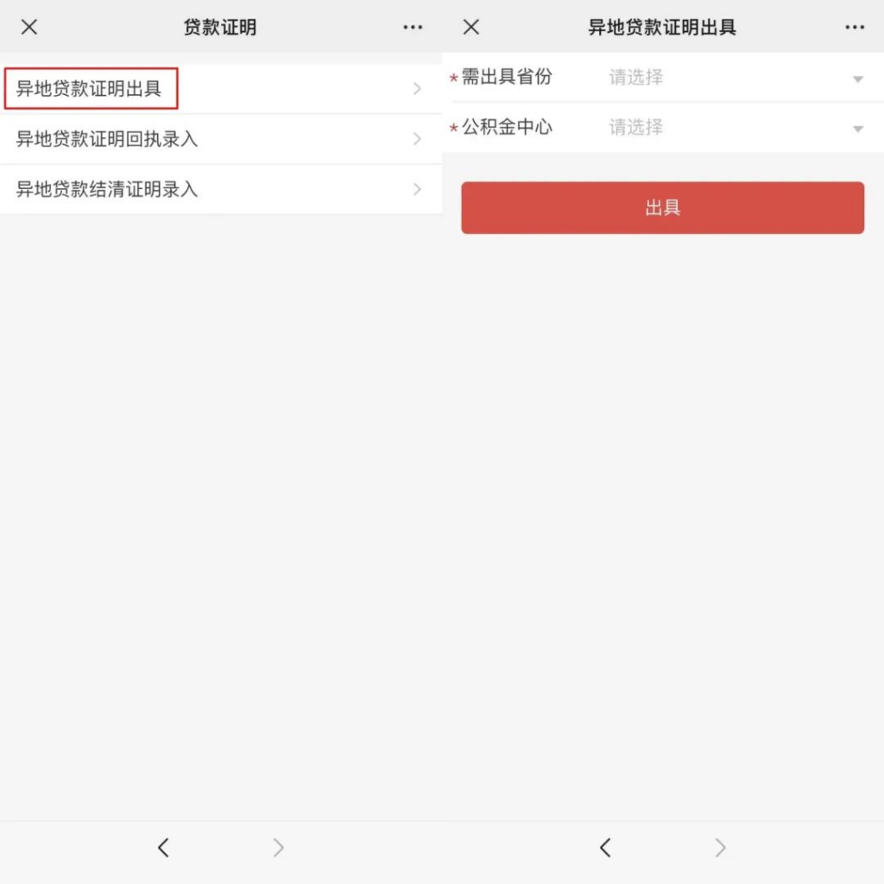This screenshot has height=884, width=884.
Task: Go forward in 异地贷款证明出具 page bottom bar
Action: [x=721, y=848]
